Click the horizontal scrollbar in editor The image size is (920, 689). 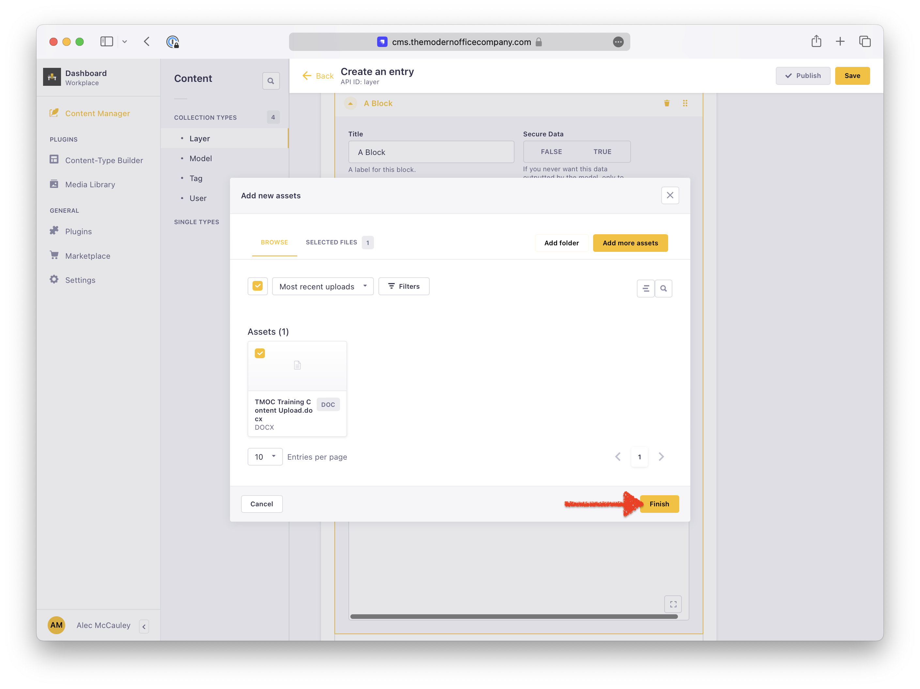tap(514, 616)
